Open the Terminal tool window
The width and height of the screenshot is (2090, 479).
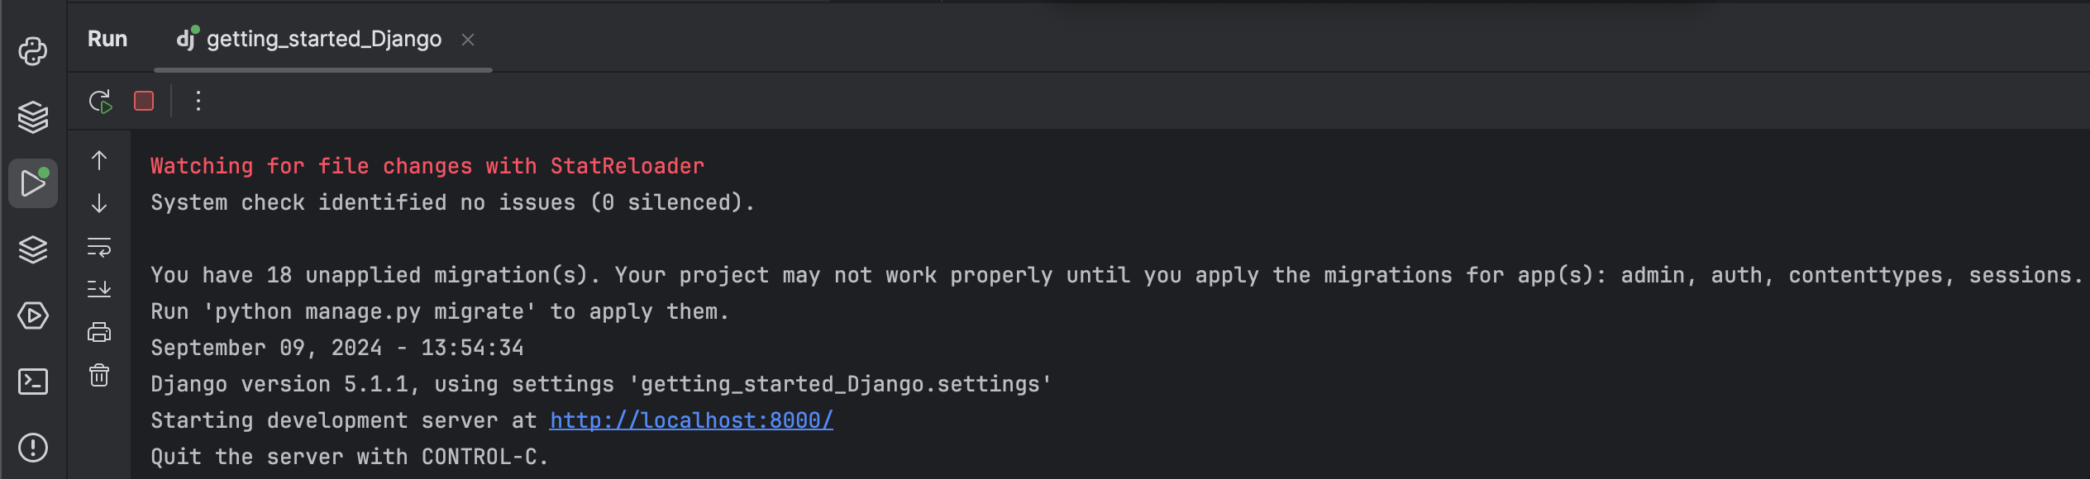(32, 382)
